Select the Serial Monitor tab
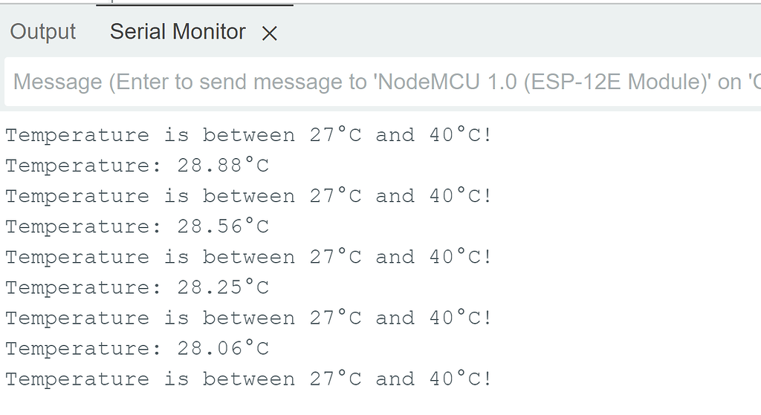761x415 pixels. [178, 32]
